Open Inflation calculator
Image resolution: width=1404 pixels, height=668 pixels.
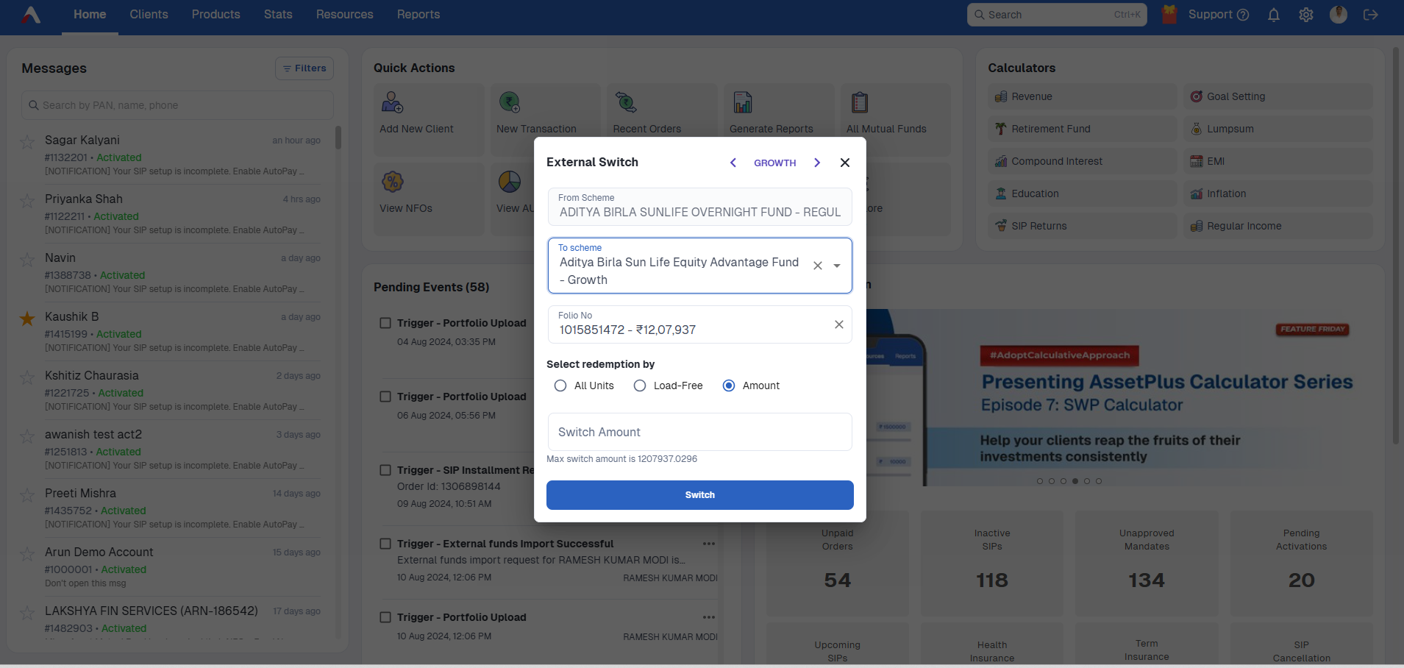1278,193
